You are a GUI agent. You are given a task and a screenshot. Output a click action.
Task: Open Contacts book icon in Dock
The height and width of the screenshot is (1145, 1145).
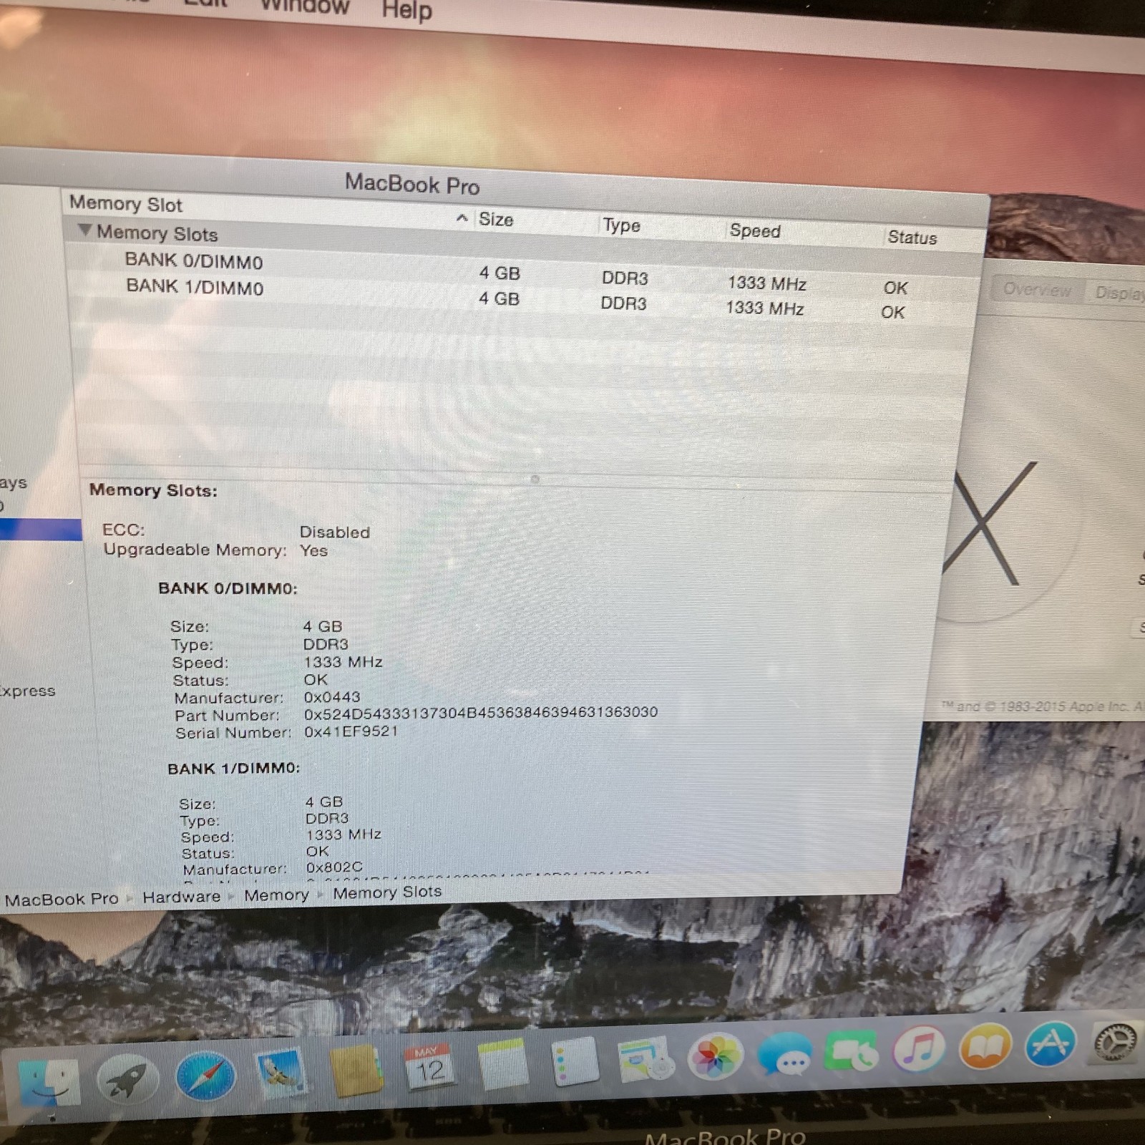[x=356, y=1070]
